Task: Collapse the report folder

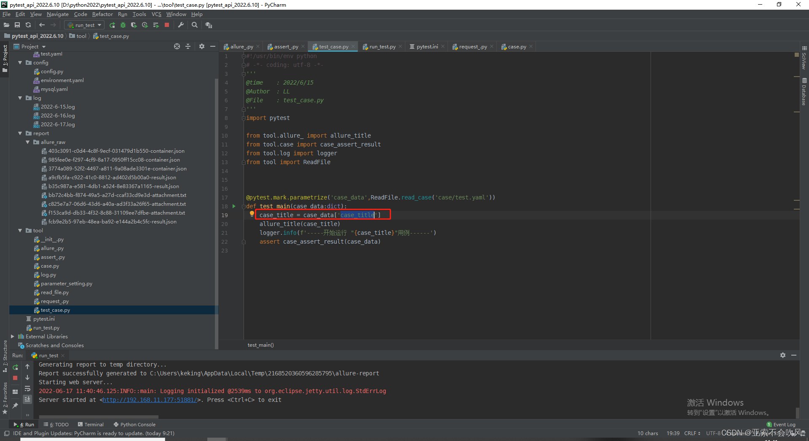Action: pos(20,133)
